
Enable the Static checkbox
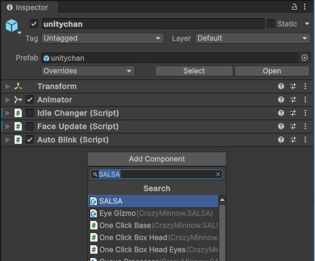271,24
